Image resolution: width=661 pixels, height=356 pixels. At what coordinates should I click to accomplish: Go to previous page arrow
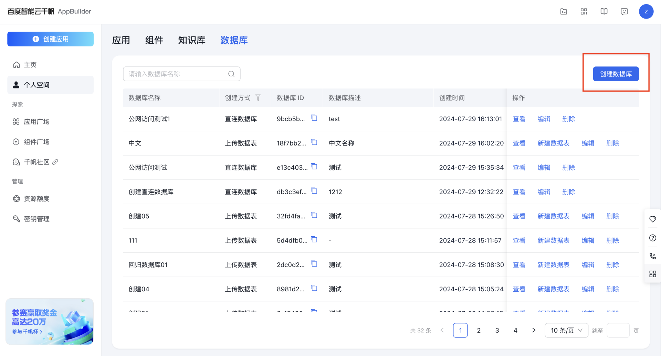442,330
